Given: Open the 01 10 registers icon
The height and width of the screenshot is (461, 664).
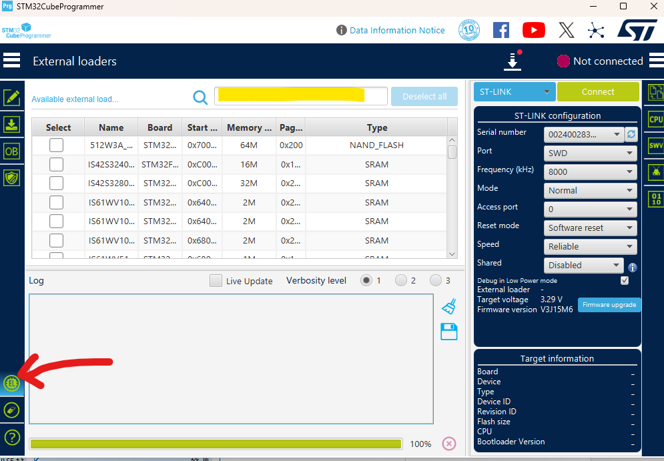Looking at the screenshot, I should [656, 199].
